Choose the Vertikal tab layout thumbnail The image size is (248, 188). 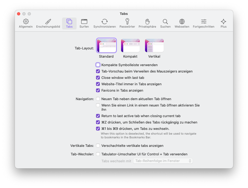pyautogui.click(x=154, y=46)
